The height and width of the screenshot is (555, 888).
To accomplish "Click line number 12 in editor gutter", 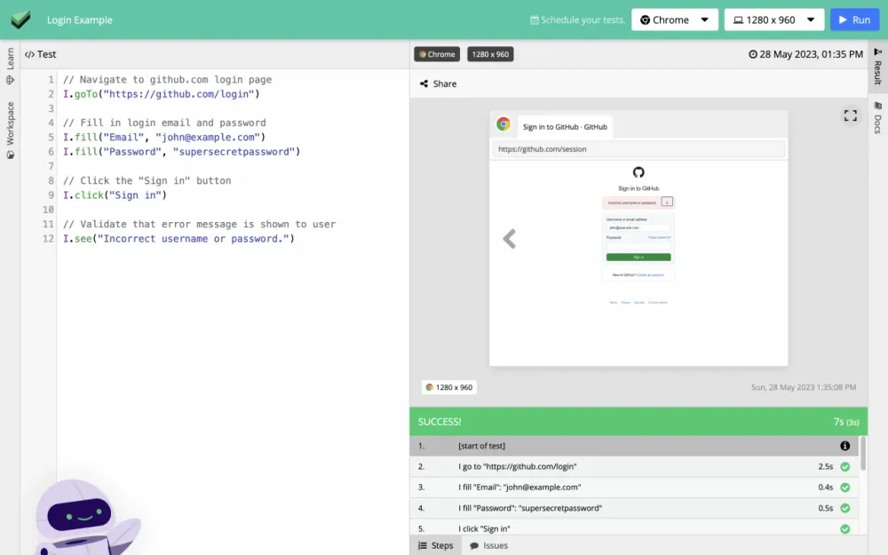I will [x=48, y=238].
